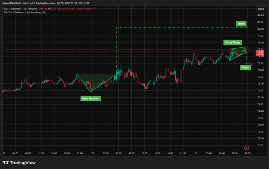Click the 75.00 price axis label
269x169 pixels.
[x=260, y=98]
